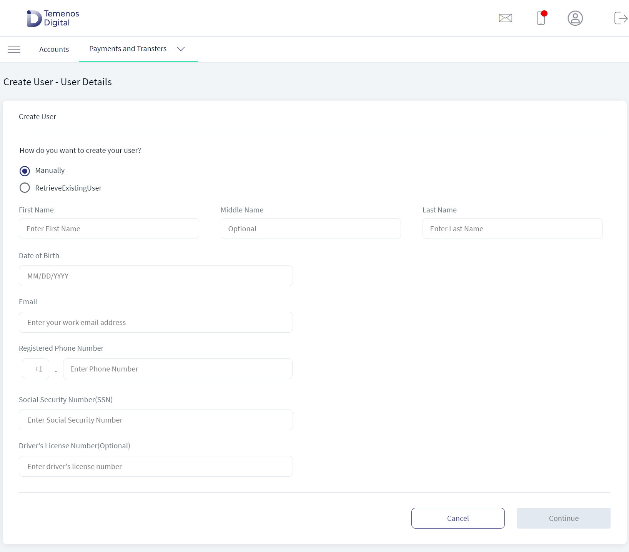Click the +1 country code field

tap(35, 369)
